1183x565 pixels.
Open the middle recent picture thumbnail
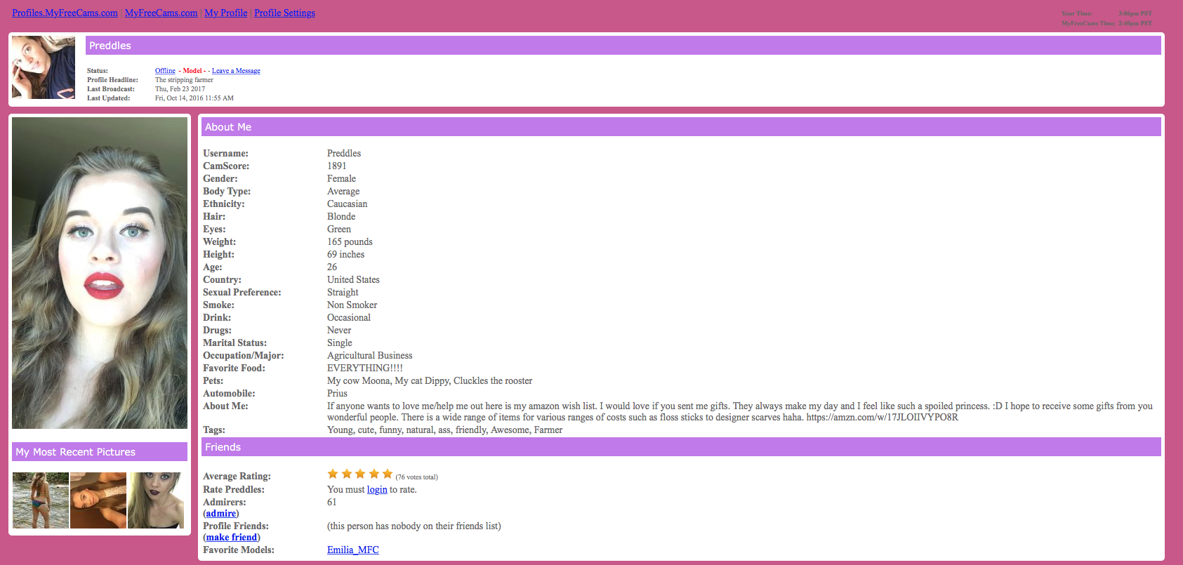pyautogui.click(x=98, y=500)
